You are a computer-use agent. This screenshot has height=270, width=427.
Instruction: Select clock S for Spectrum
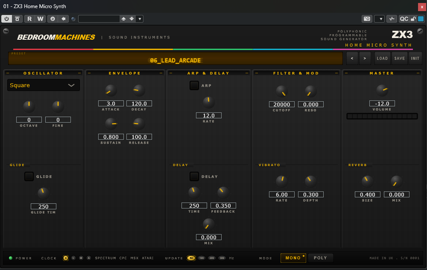click(66, 258)
